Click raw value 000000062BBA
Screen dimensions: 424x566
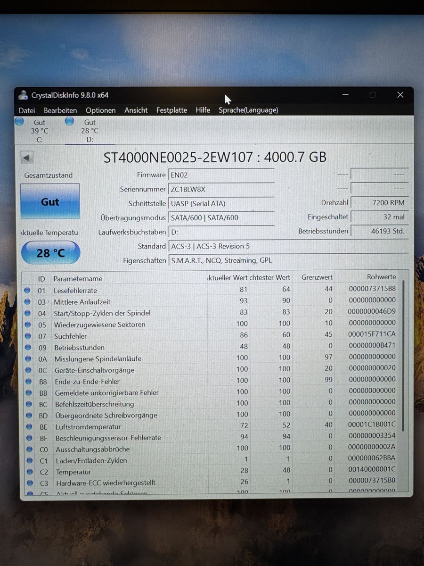pyautogui.click(x=372, y=458)
